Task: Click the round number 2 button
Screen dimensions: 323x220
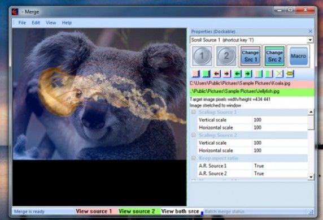Action: pyautogui.click(x=226, y=56)
